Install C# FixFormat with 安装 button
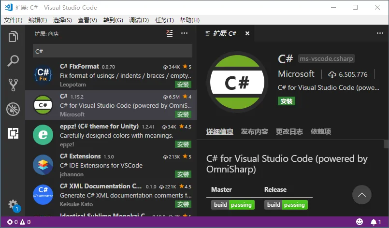Viewport: 389px width, 228px height. 183,85
